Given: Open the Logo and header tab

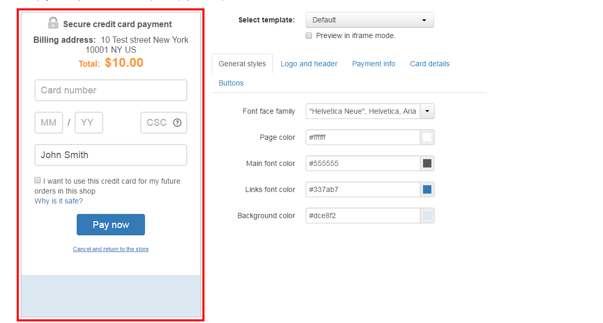Looking at the screenshot, I should (x=309, y=64).
